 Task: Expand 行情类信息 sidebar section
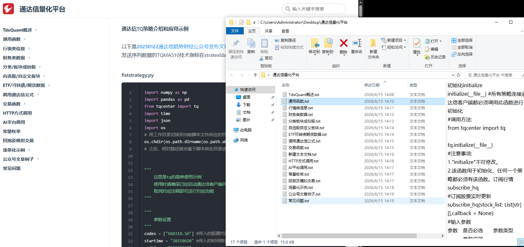point(29,48)
